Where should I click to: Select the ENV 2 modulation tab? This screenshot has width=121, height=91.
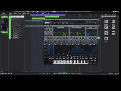(x=55, y=45)
